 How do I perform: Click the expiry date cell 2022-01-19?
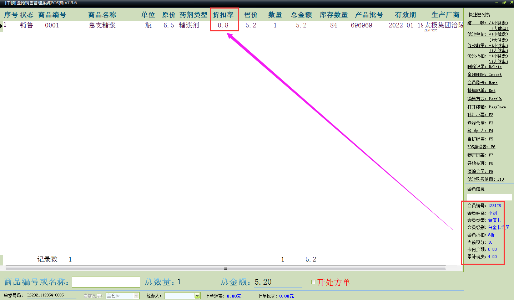click(x=405, y=25)
